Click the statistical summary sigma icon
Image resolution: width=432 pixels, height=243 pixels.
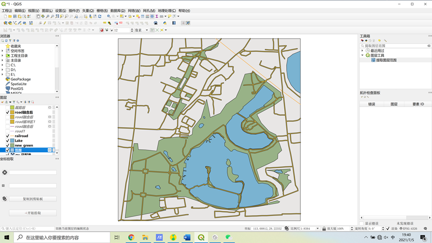(x=157, y=16)
